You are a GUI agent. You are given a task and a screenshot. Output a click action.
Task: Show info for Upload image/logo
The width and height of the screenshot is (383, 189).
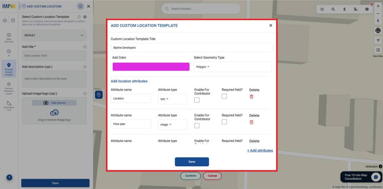click(x=85, y=94)
